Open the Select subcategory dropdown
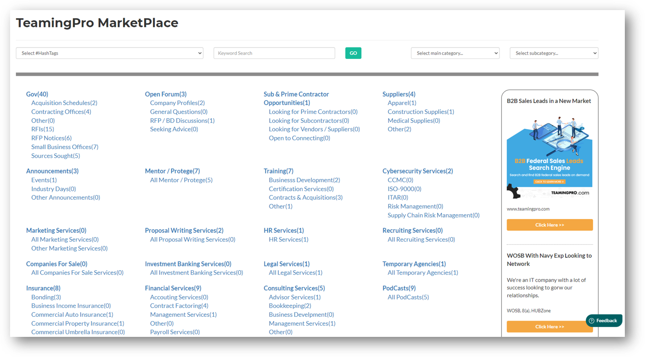This screenshot has width=645, height=357. (554, 53)
